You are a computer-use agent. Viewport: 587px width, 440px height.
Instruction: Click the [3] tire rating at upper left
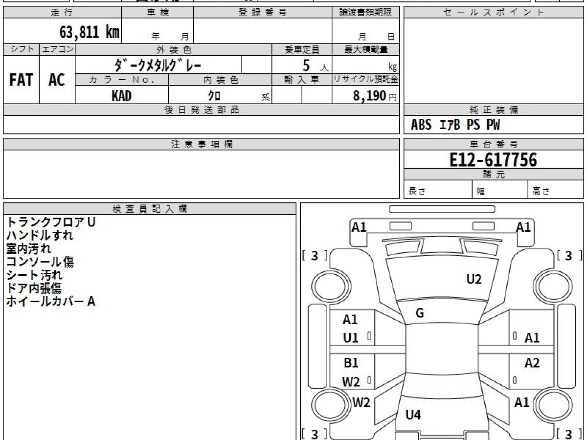[x=315, y=255]
